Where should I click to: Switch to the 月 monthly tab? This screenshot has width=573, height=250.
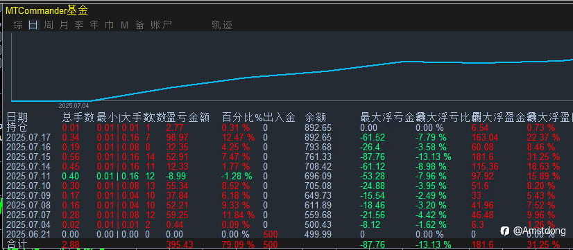(x=64, y=25)
